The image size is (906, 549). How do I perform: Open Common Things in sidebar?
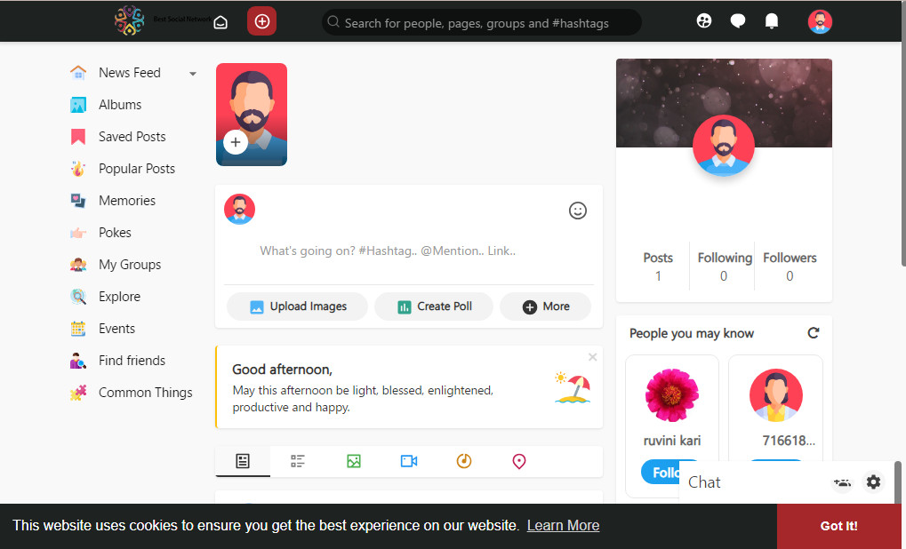click(x=146, y=393)
